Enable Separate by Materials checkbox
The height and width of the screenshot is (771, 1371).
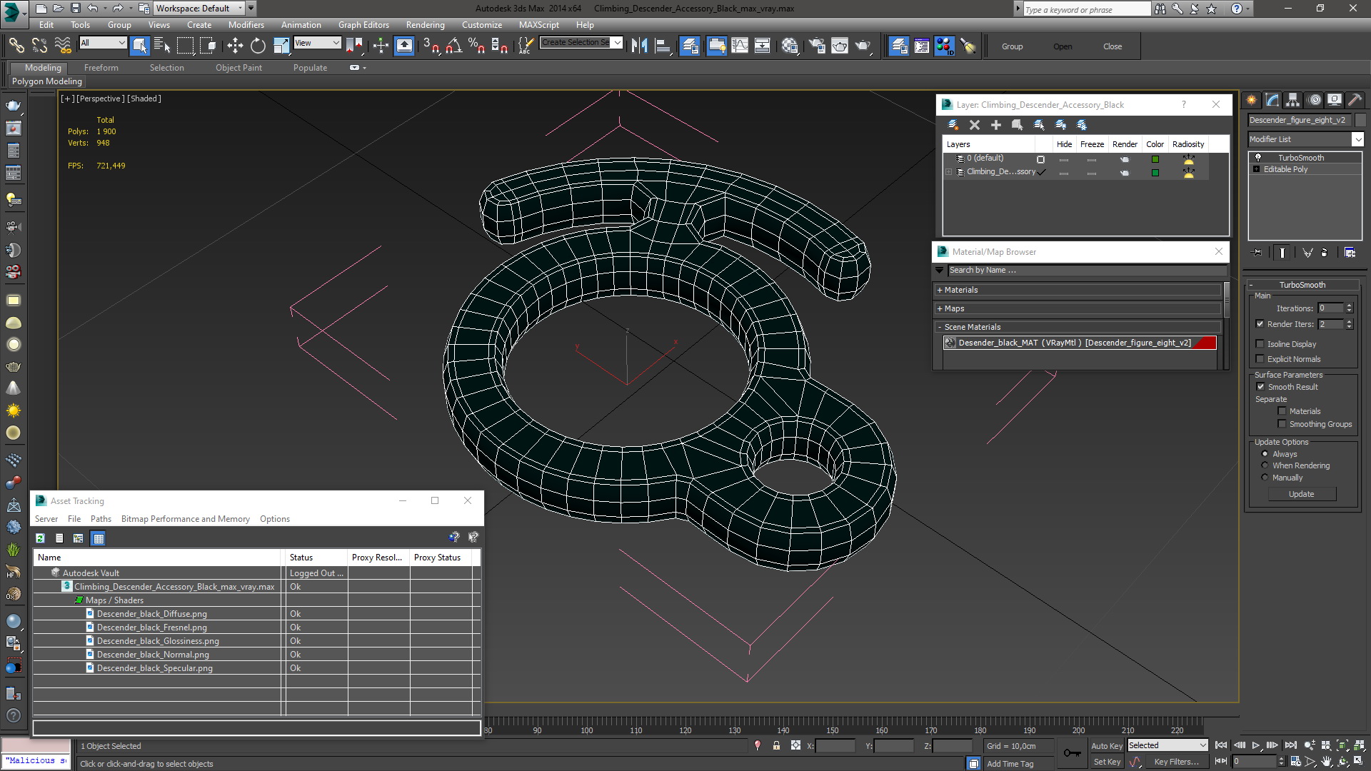pyautogui.click(x=1282, y=411)
